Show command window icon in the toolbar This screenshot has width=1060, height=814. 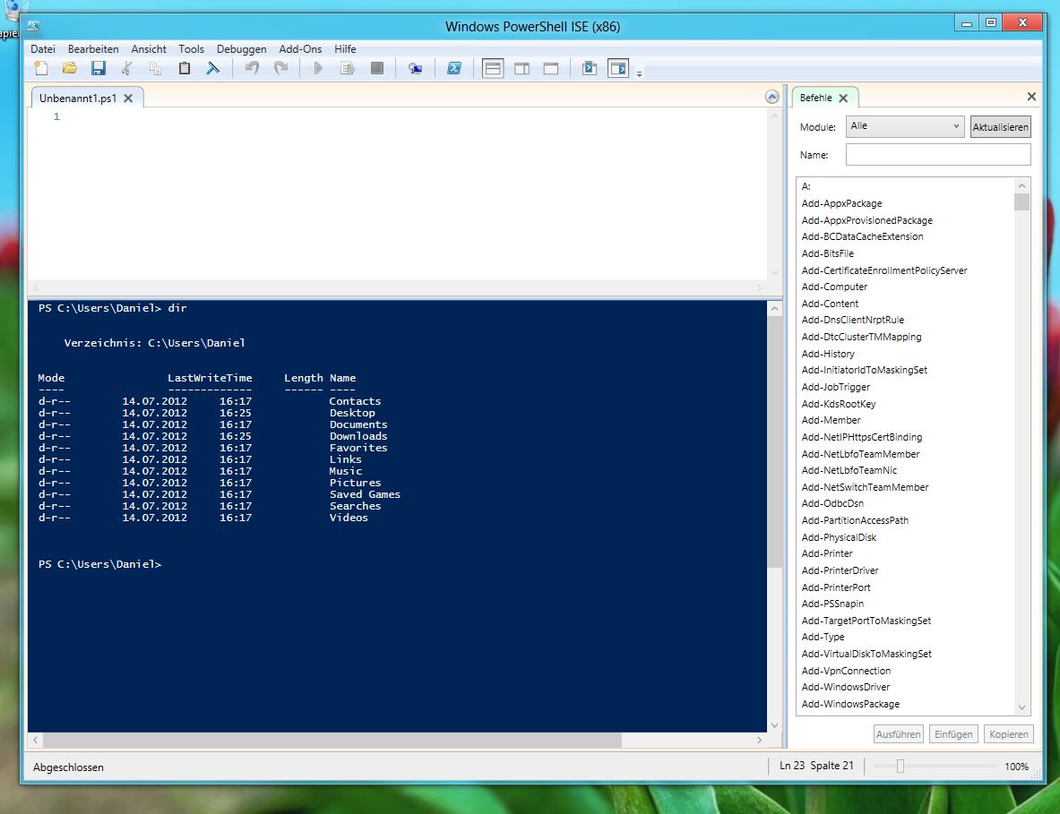590,68
